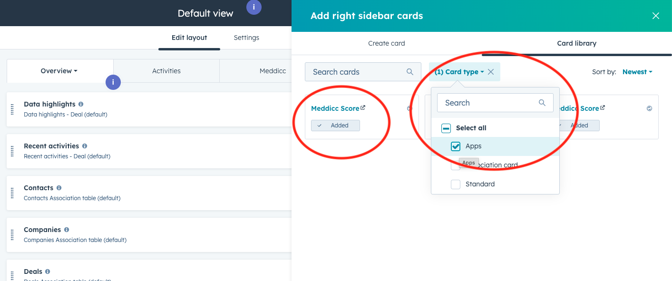Click the Select all checkbox
The image size is (672, 281).
(x=446, y=127)
